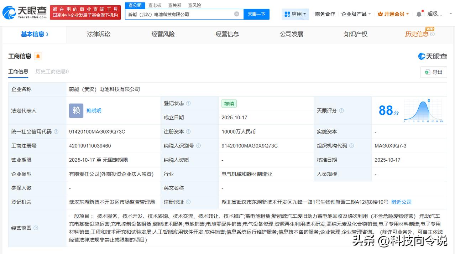Click the question mark beside 统一社会信用代码
Image resolution: width=455 pixels, height=254 pixels.
(57, 131)
